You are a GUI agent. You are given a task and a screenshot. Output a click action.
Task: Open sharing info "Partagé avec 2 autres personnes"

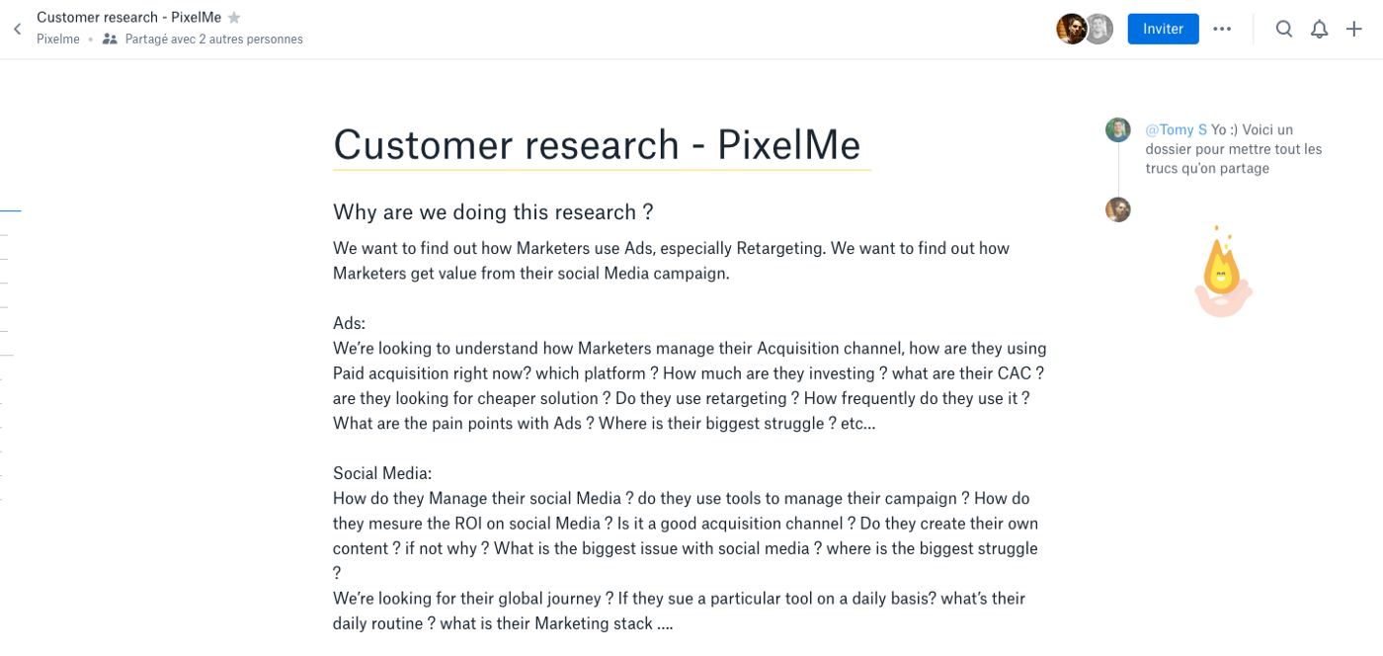[x=213, y=40]
